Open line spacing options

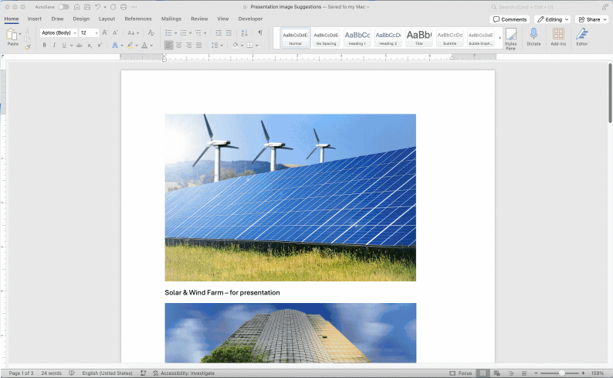(215, 46)
